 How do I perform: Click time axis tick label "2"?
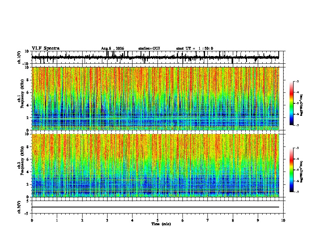[82, 220]
